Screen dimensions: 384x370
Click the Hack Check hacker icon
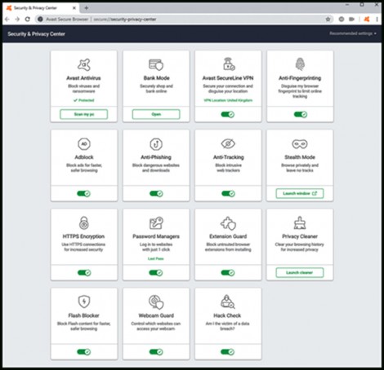point(228,302)
